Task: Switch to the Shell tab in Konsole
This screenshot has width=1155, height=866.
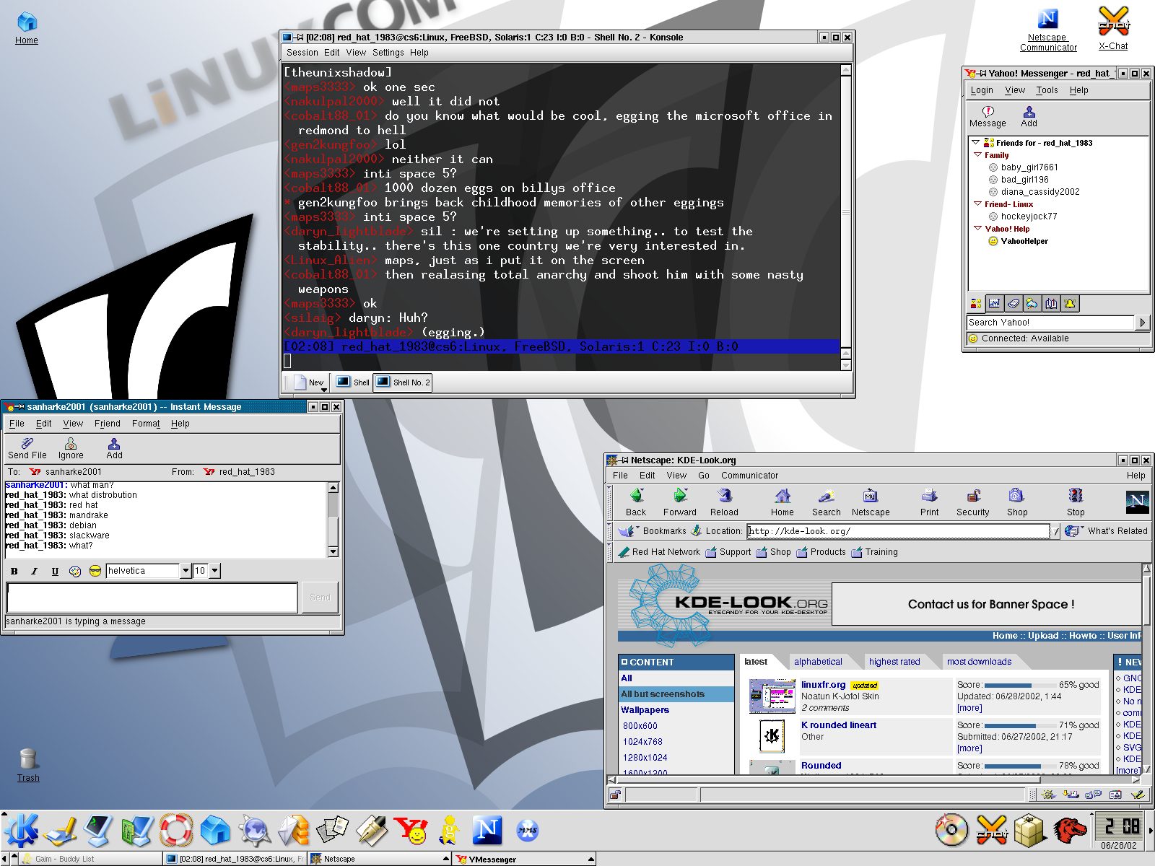Action: coord(352,382)
